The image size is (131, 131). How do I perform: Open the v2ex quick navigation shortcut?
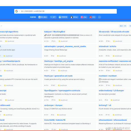pos(84,17)
